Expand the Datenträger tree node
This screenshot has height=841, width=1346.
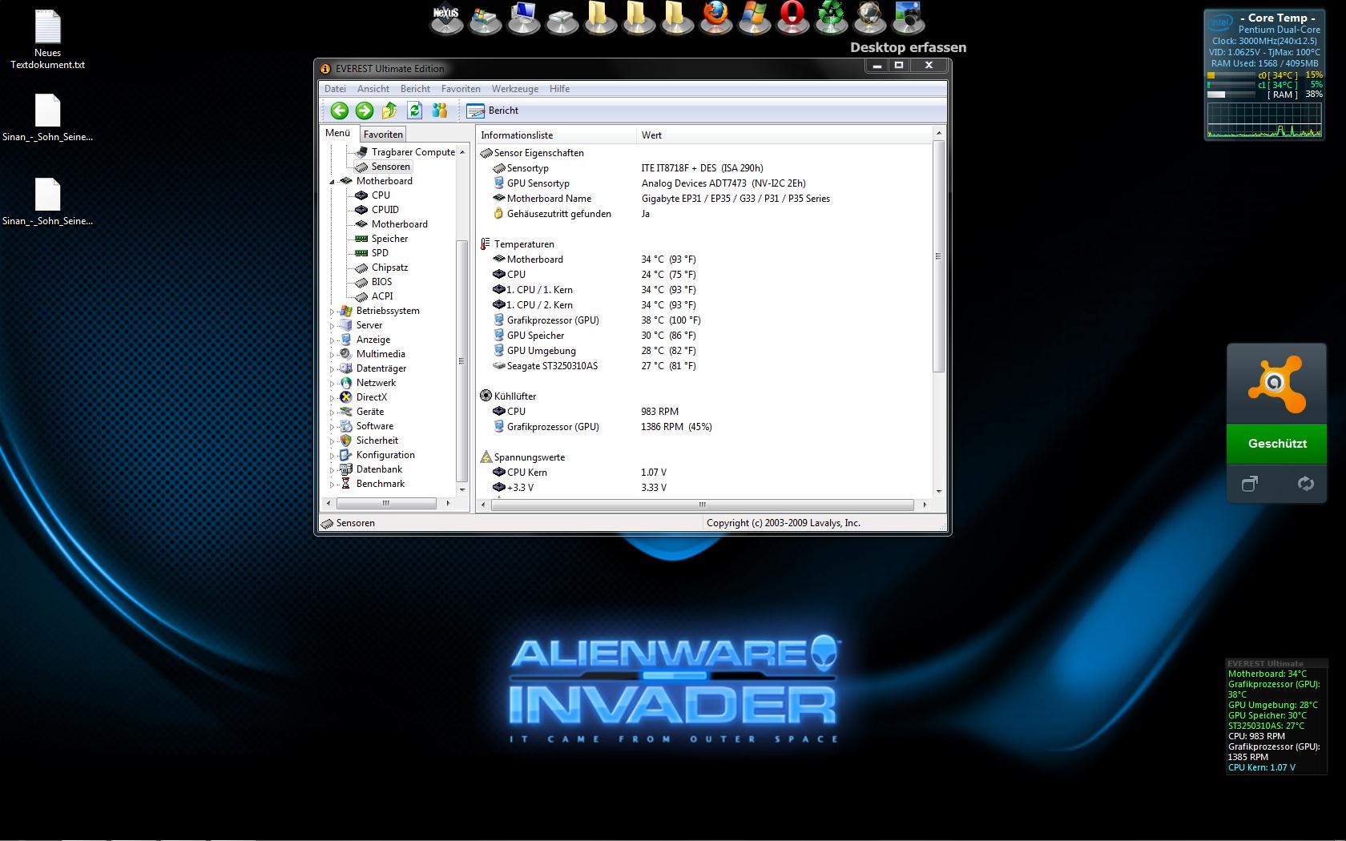(332, 369)
